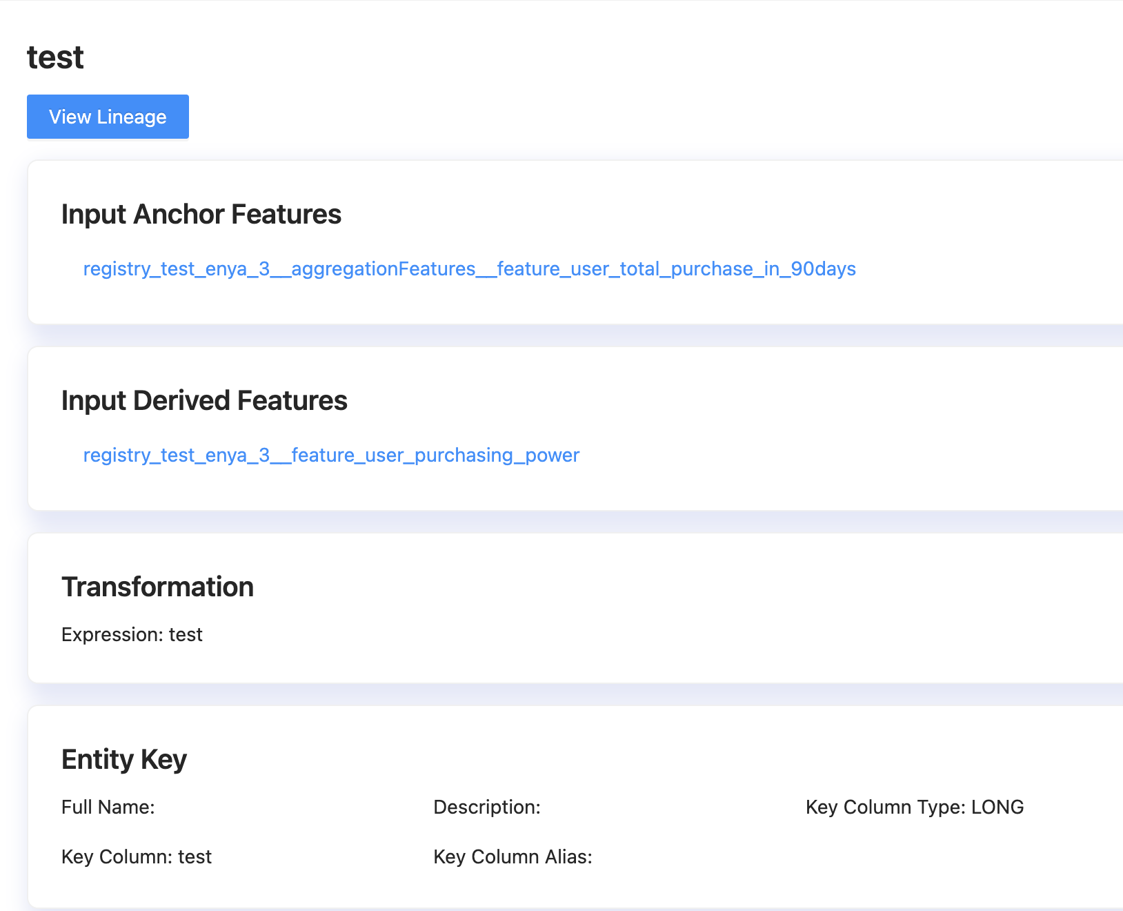Screen dimensions: 1123x911
Task: Select the 'test' page title
Action: [55, 57]
